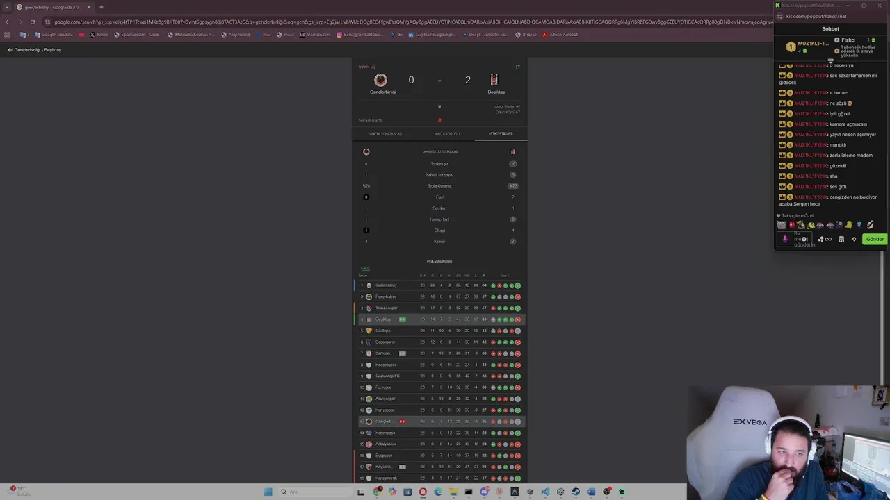The height and width of the screenshot is (500, 890).
Task: Expand the gift leaderboard chevron in chat
Action: (830, 61)
